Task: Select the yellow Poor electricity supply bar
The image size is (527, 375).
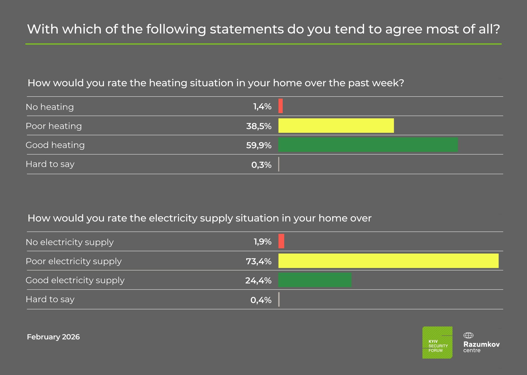Action: pyautogui.click(x=388, y=261)
